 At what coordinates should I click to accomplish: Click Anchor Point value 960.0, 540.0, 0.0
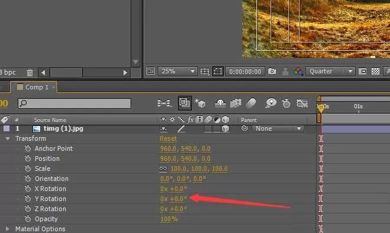tap(185, 148)
